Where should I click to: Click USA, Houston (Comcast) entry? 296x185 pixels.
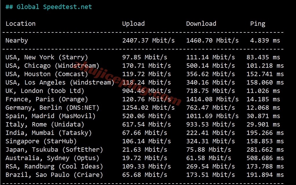[47, 74]
